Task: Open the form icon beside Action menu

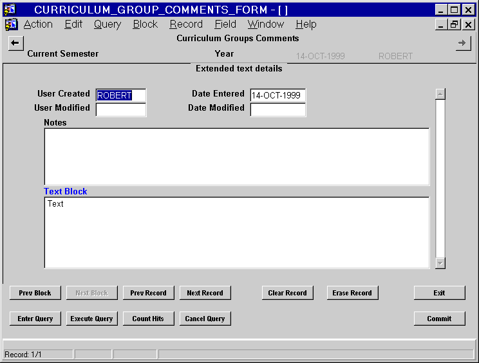Action: pos(12,24)
